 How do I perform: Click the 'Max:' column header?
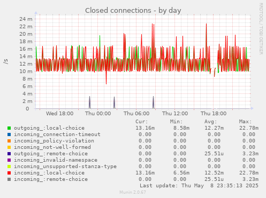[x=245, y=122]
